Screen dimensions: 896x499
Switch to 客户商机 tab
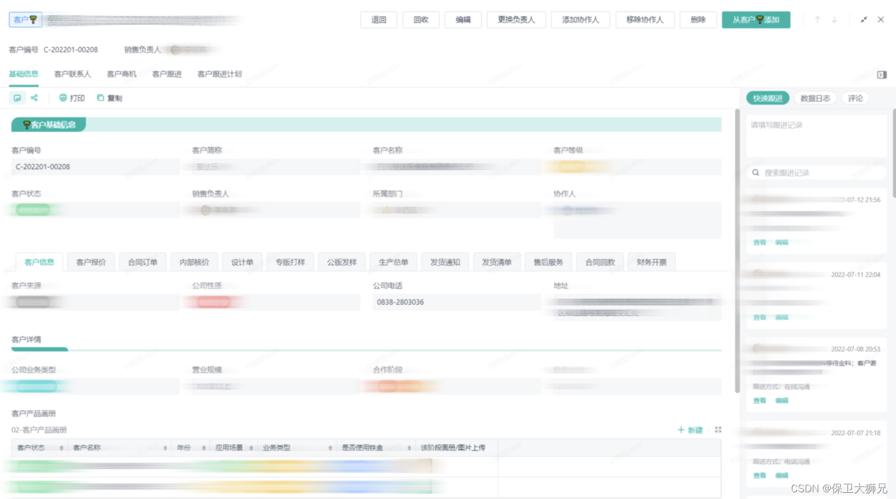[121, 74]
